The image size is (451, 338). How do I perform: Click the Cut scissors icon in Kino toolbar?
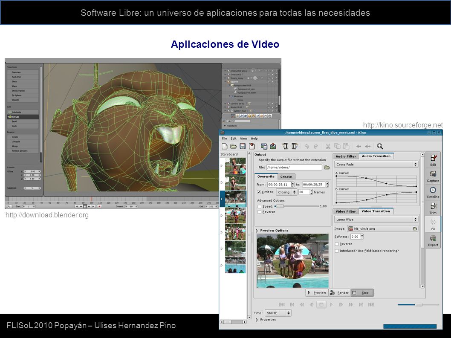point(328,146)
